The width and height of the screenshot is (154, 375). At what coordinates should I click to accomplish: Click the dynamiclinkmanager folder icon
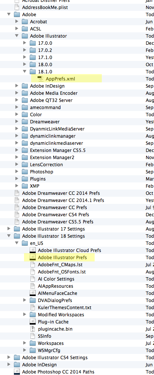[25, 136]
